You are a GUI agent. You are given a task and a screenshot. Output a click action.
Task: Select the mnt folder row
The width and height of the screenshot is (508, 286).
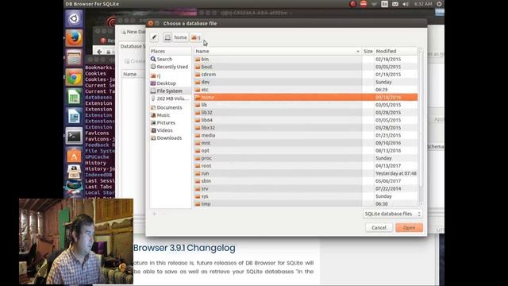click(306, 143)
